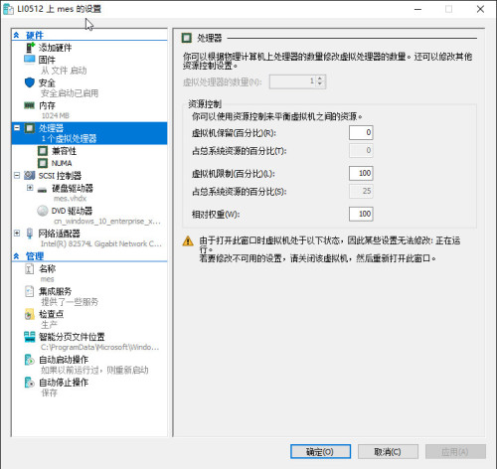Click the 1 个虚拟处理器 text

(69, 138)
